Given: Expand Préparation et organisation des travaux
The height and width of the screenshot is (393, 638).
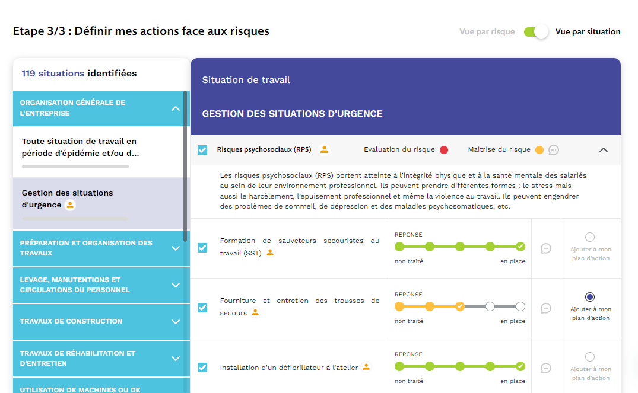Looking at the screenshot, I should pos(176,248).
